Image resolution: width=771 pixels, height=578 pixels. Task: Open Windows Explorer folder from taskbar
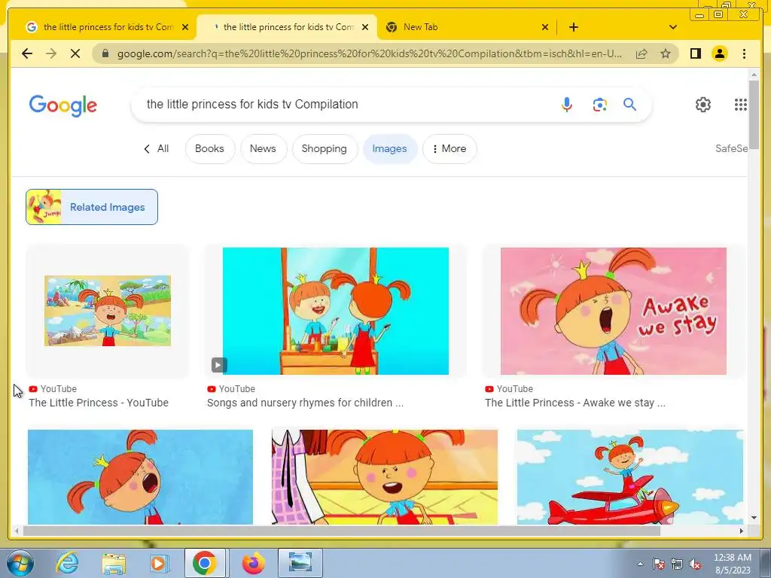(114, 563)
